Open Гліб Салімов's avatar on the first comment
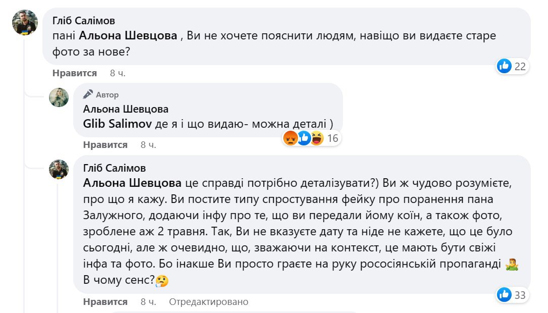 (25, 23)
